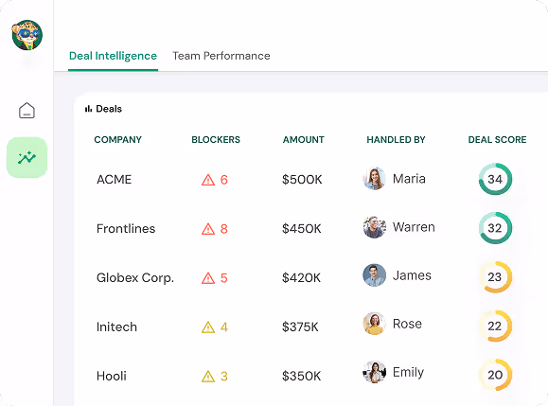Click Warren's avatar picture
Screen dimensions: 548x406
click(x=374, y=227)
